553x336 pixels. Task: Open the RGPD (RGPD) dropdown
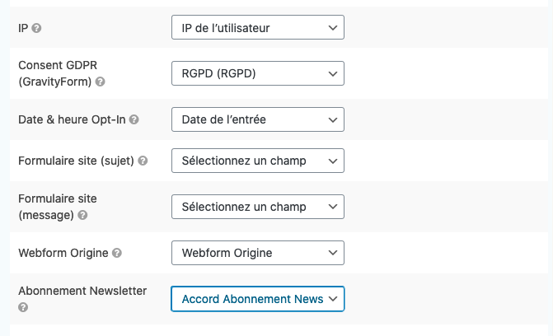tap(258, 73)
